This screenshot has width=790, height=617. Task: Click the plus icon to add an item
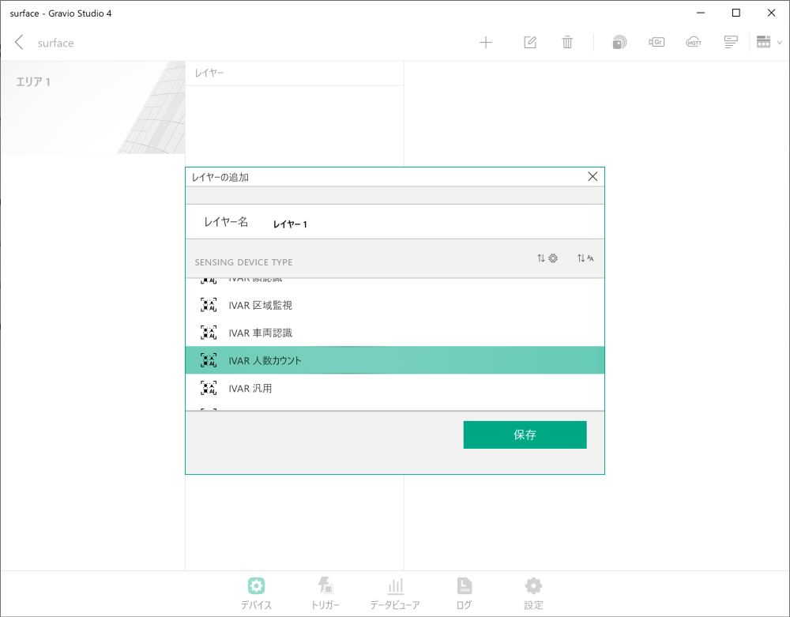tap(486, 43)
